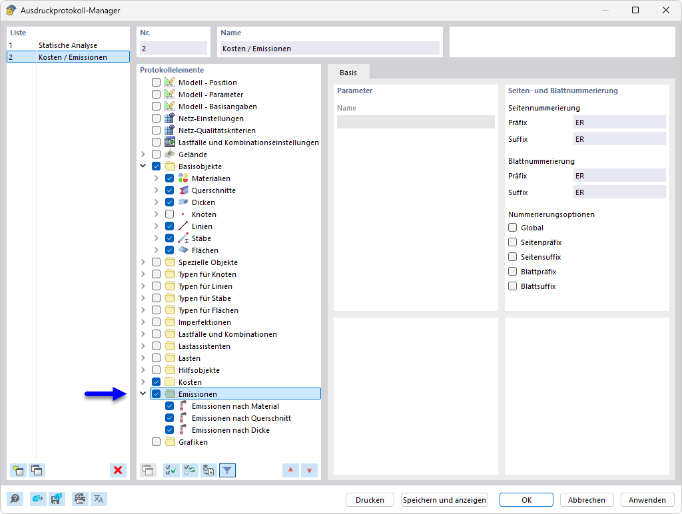Enable the Seitenpräfix checkbox
This screenshot has height=514, width=682.
[512, 242]
